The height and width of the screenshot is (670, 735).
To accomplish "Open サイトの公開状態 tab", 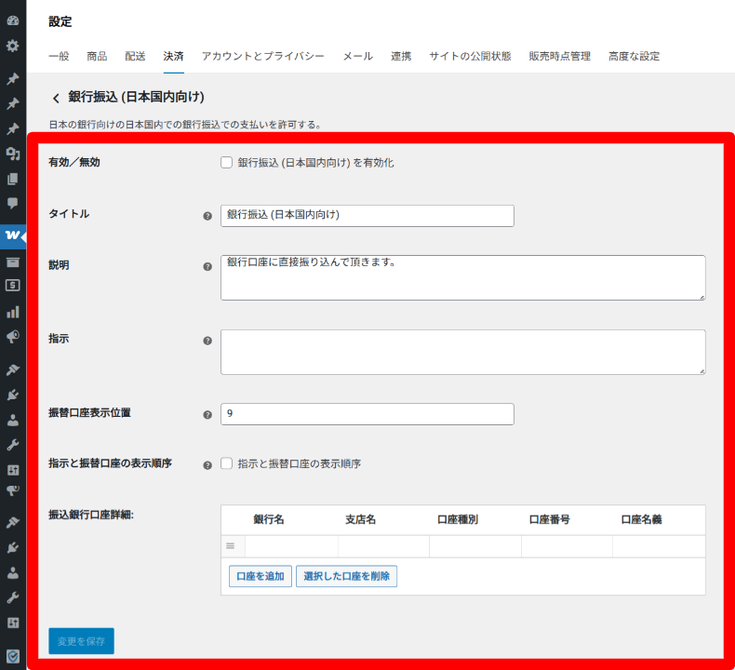I will tap(470, 56).
